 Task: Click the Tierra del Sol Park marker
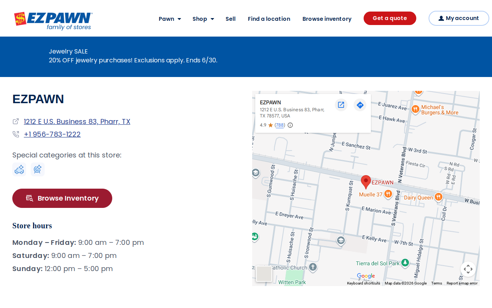click(x=405, y=263)
